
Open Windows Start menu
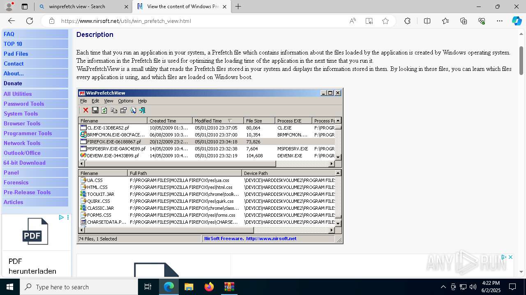pos(10,287)
